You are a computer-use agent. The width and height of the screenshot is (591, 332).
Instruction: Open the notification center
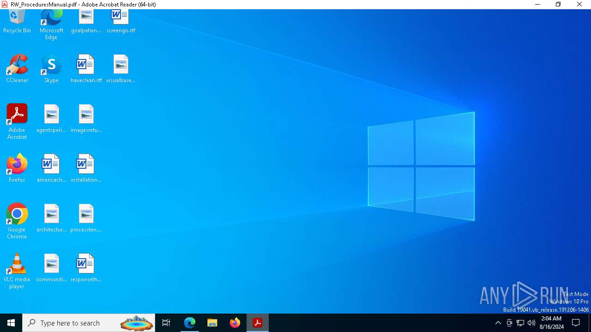(x=576, y=323)
